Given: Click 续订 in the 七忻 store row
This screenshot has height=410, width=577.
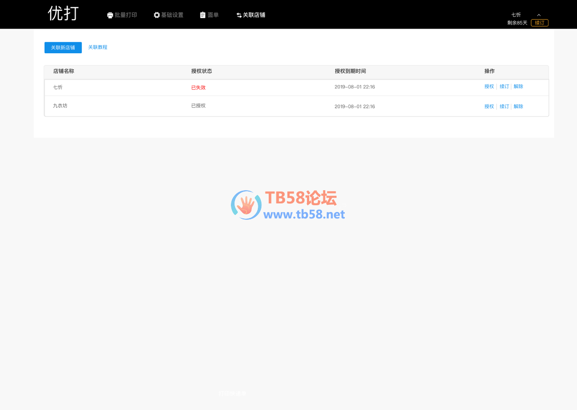Looking at the screenshot, I should 504,86.
